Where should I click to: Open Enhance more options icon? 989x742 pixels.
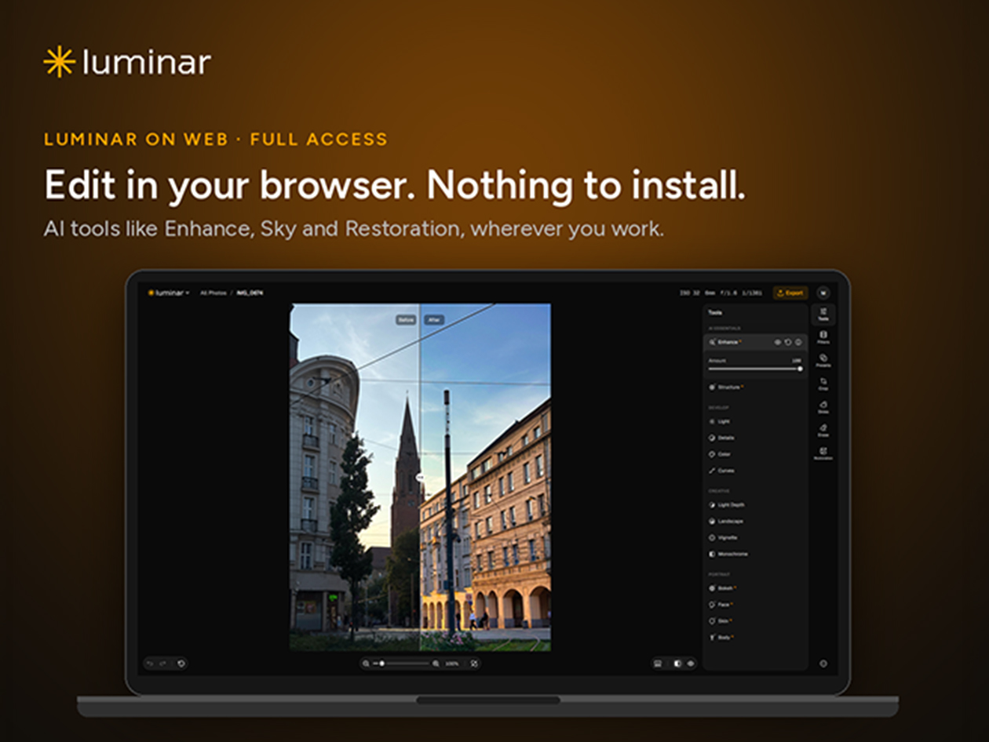point(798,342)
